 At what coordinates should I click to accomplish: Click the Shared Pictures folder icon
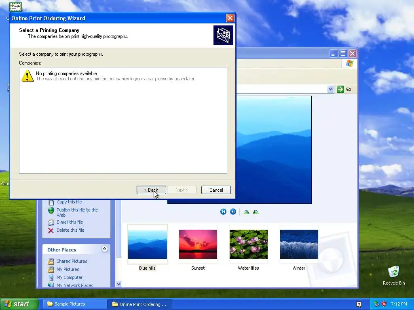click(x=51, y=262)
